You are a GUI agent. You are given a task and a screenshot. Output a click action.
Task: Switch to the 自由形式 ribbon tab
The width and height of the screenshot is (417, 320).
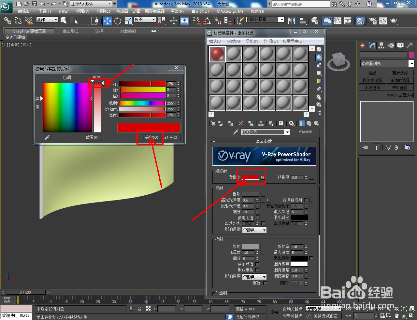pos(71,31)
